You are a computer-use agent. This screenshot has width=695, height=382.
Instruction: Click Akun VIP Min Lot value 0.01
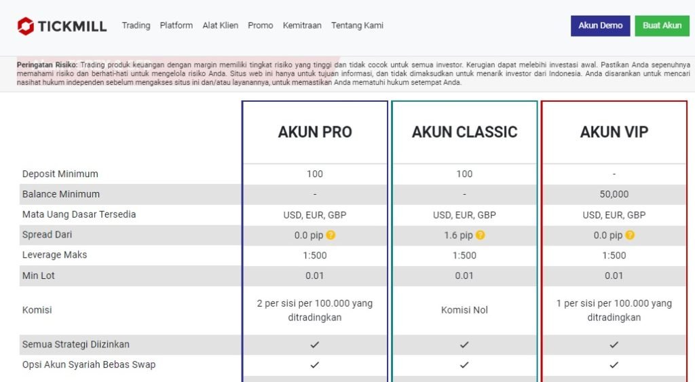(614, 275)
